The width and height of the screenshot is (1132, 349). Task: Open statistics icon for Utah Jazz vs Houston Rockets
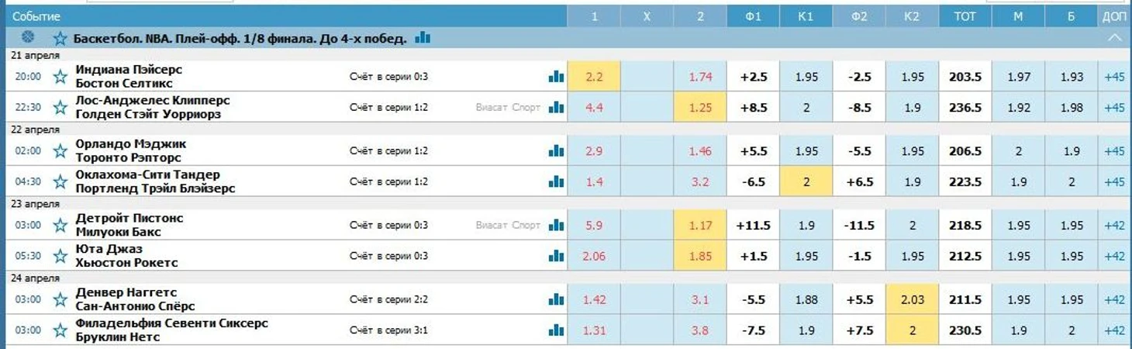556,256
